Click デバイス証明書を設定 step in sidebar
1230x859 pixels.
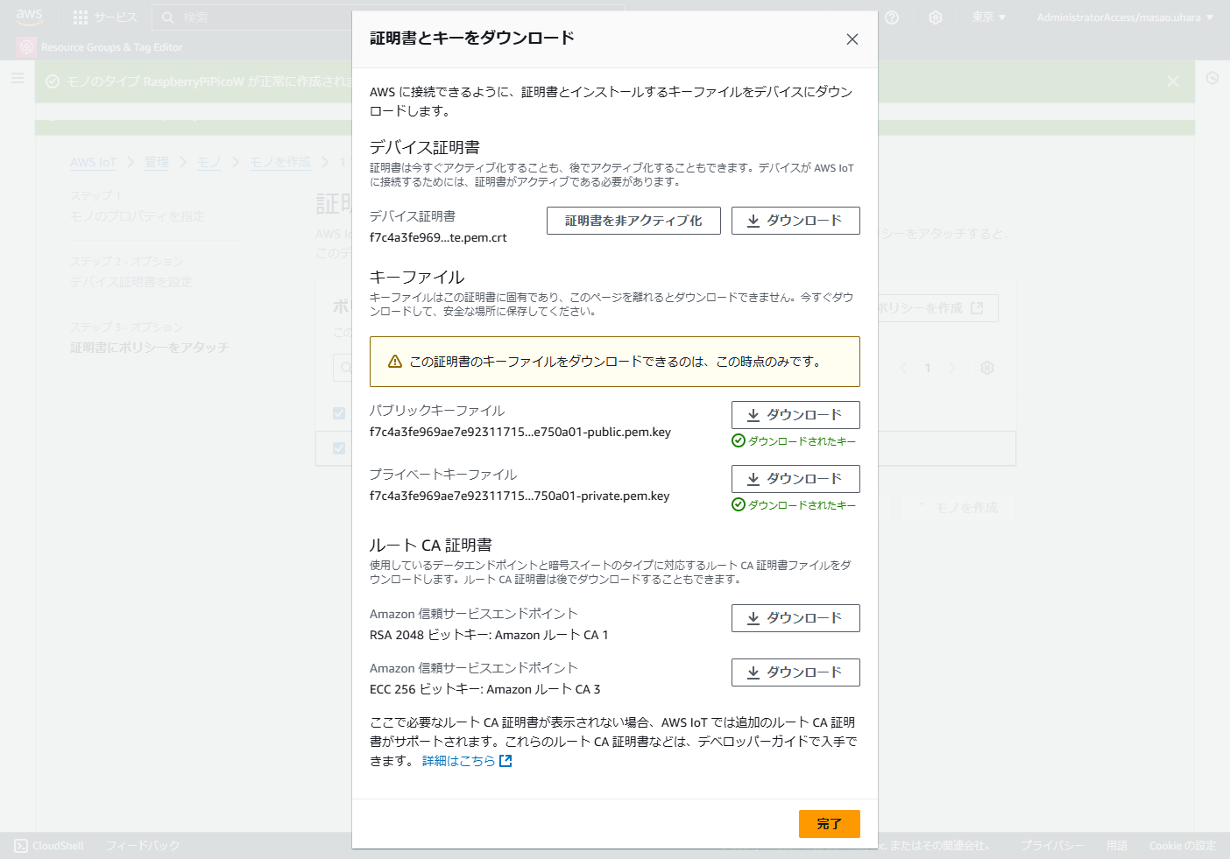click(131, 282)
